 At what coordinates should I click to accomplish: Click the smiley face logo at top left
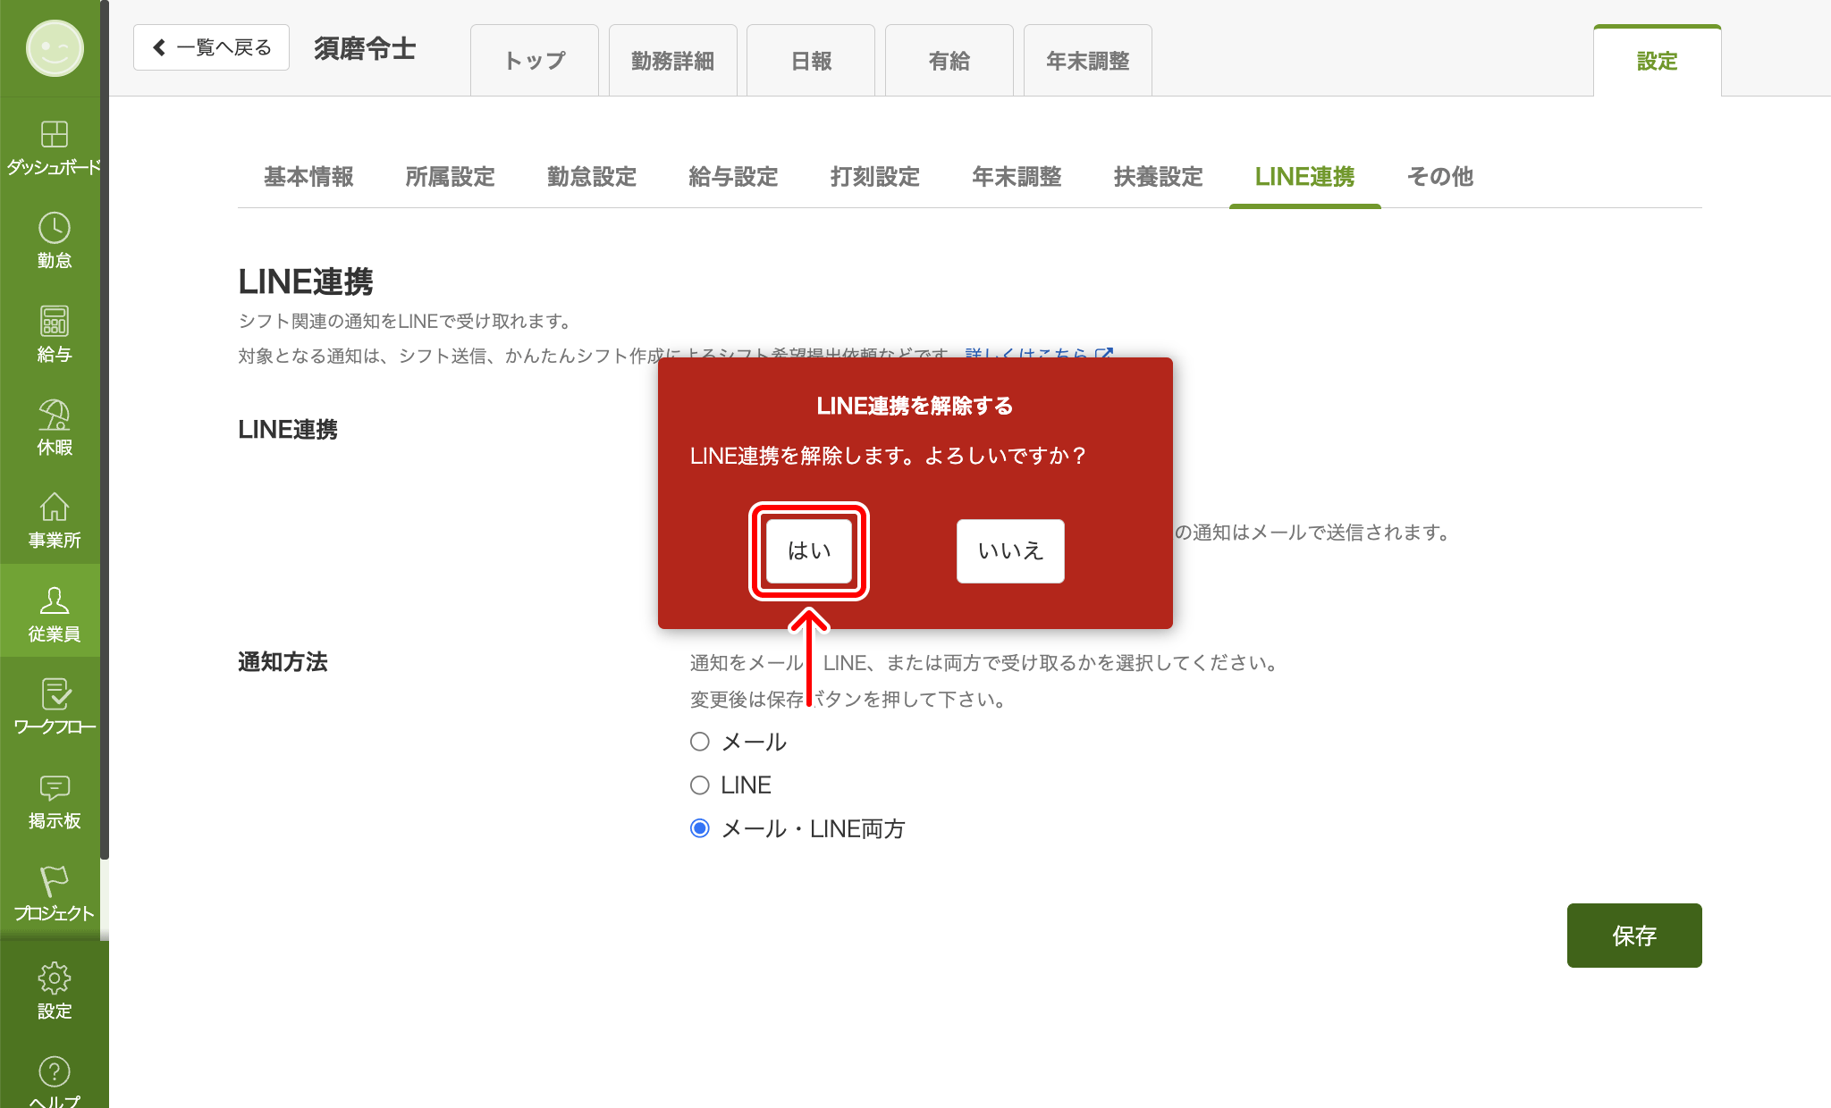click(x=55, y=48)
